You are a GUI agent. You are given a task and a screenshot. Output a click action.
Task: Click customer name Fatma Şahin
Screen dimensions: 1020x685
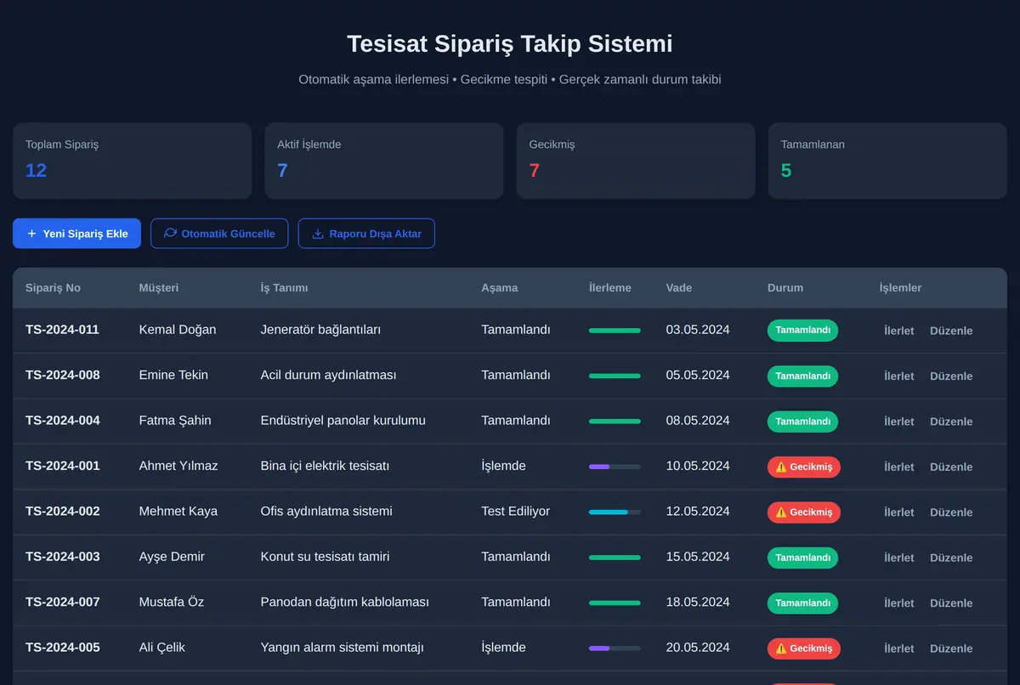pos(175,421)
